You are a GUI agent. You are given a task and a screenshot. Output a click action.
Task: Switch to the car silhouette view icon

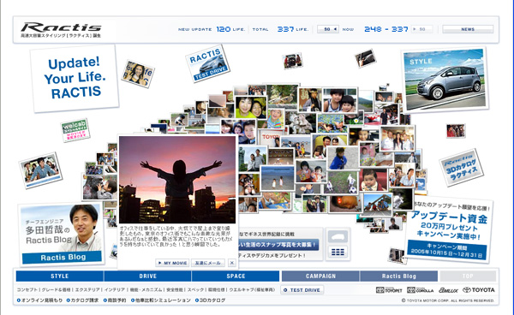coord(338,236)
